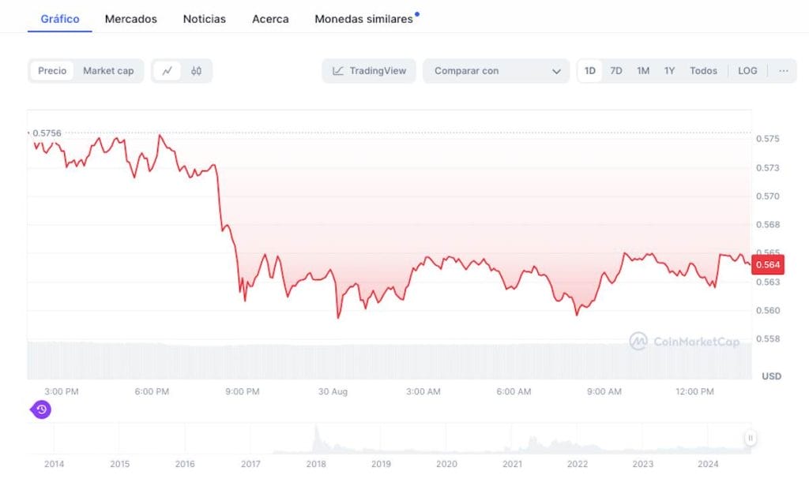
Task: Go to the Acerca tab
Action: (270, 19)
